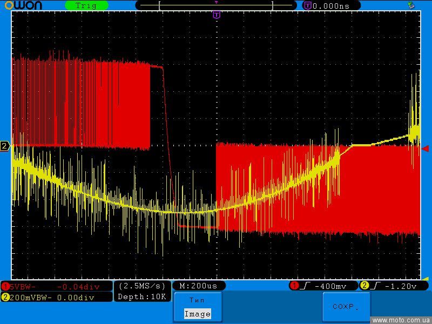Click the horizontal trigger time 0.000ns readout
The width and height of the screenshot is (432, 324).
pyautogui.click(x=330, y=5)
